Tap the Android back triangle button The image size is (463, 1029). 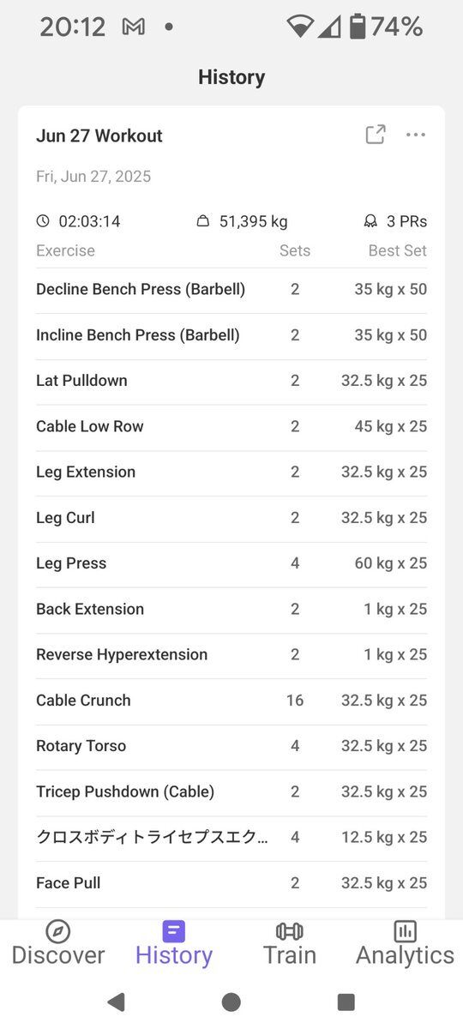point(116,1002)
